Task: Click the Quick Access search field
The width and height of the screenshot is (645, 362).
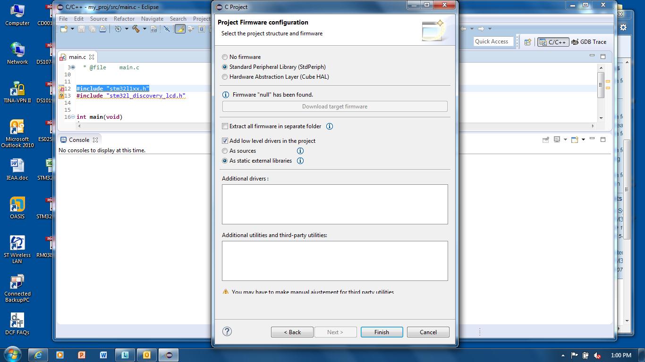Action: [493, 41]
